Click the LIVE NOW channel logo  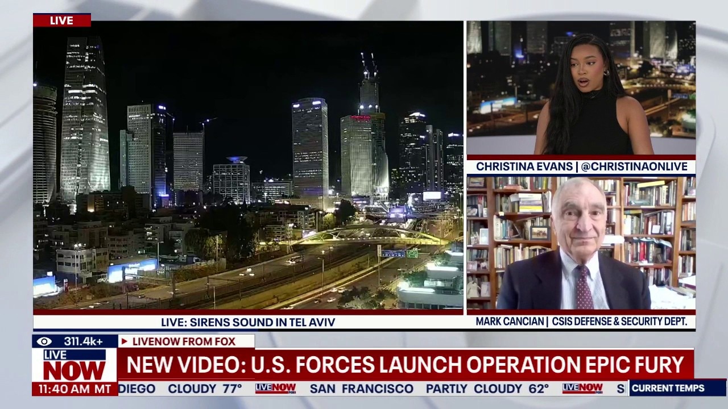pyautogui.click(x=75, y=365)
